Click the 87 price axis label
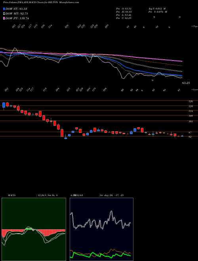Image resolution: width=198 pixels, height=261 pixels. click(190, 132)
